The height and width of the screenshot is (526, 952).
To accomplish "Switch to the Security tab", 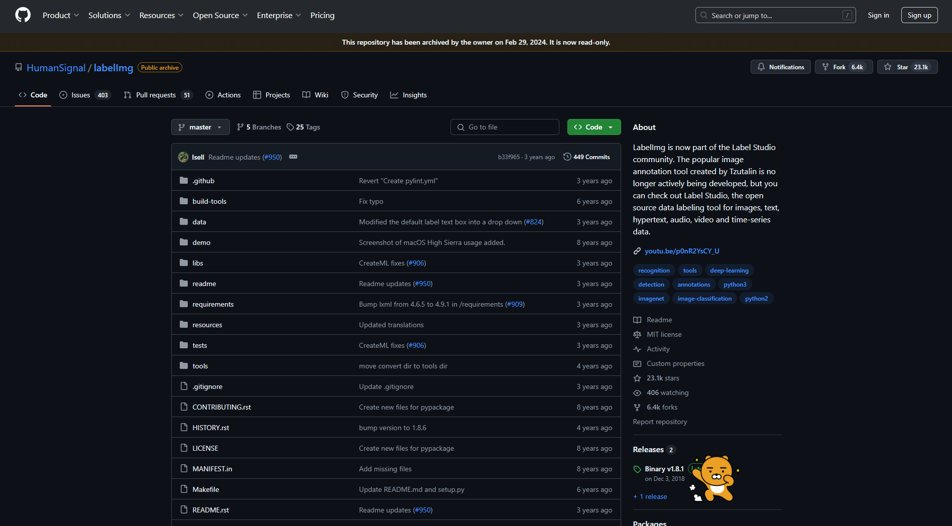I will [x=360, y=95].
